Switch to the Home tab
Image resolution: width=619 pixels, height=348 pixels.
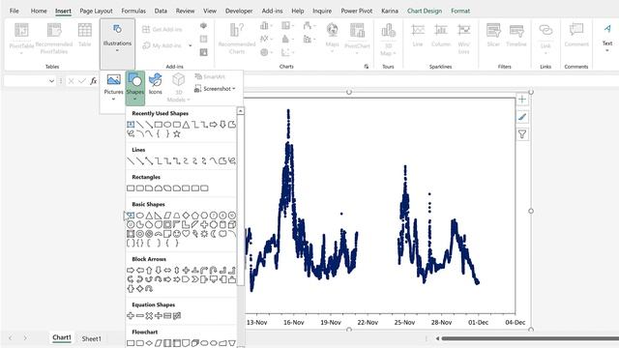39,11
